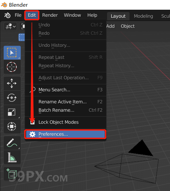Image resolution: width=170 pixels, height=191 pixels.
Task: Select the Rotate tool
Action: coord(12,98)
